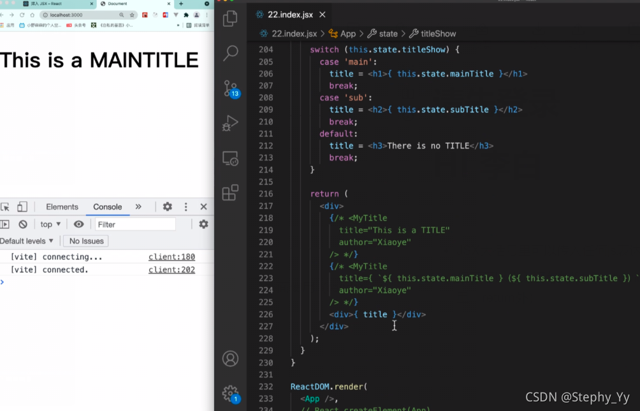Open the App breadcrumb dropdown
The image size is (640, 411).
342,34
